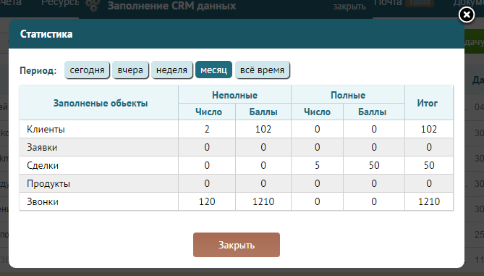Image resolution: width=484 pixels, height=276 pixels.
Task: Click the Полные column group header
Action: click(348, 95)
